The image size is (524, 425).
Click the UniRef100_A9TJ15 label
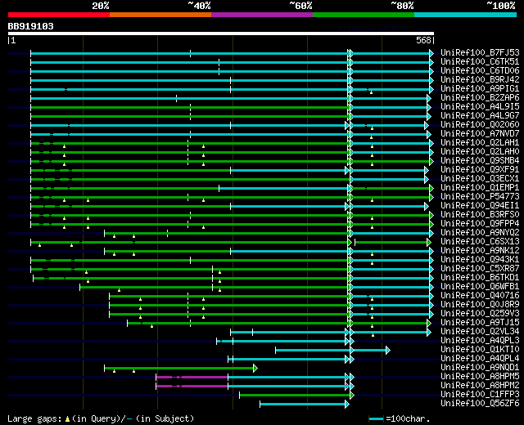coord(480,323)
